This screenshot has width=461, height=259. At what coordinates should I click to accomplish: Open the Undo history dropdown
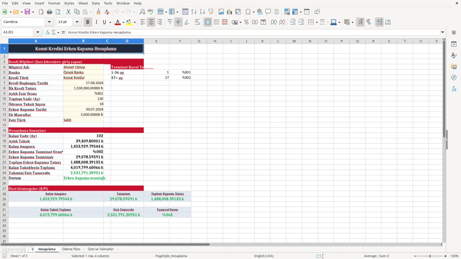(123, 12)
